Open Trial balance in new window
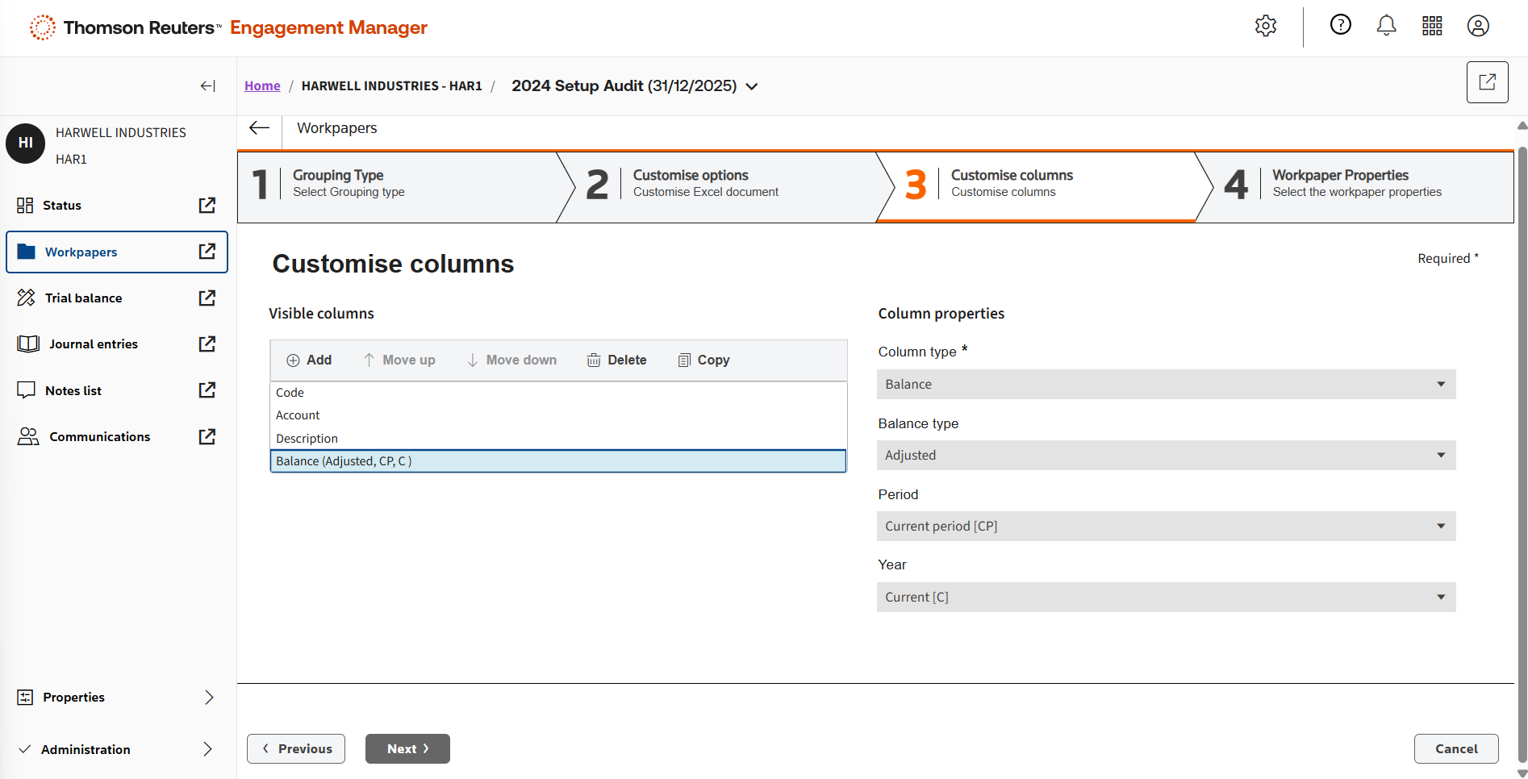The image size is (1528, 779). pos(207,298)
